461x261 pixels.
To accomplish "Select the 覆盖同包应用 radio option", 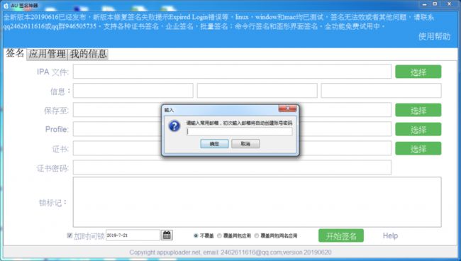I will (x=219, y=235).
